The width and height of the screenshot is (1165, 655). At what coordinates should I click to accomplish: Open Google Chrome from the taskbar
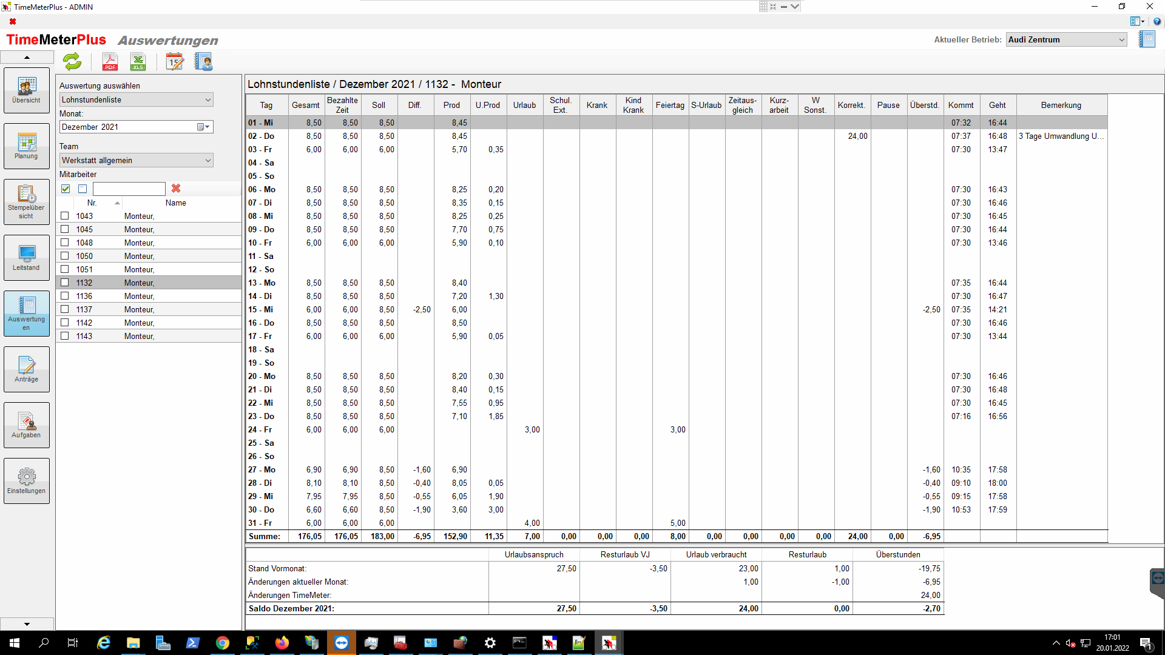pyautogui.click(x=223, y=643)
